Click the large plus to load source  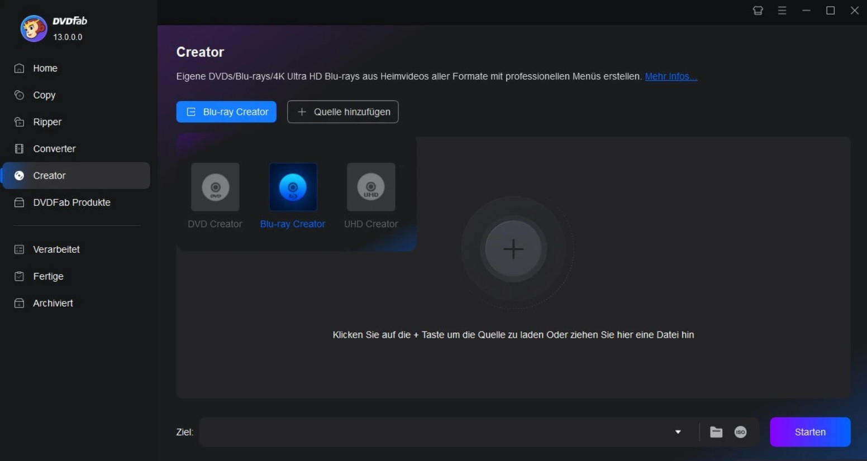pos(513,249)
